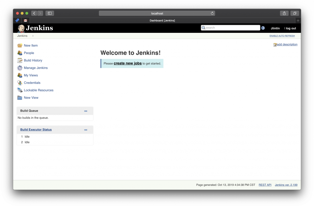Viewport: 314px width, 207px height.
Task: Click the Page generated timestamp text
Action: [226, 185]
